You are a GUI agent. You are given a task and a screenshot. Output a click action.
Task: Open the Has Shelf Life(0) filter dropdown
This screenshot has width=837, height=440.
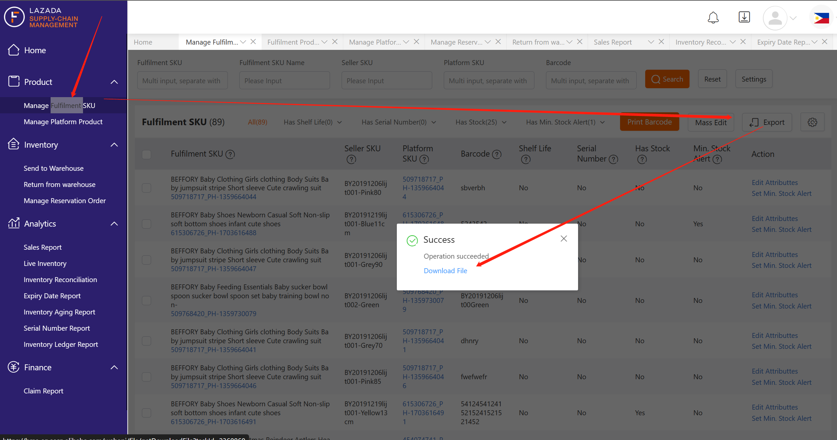pyautogui.click(x=313, y=122)
